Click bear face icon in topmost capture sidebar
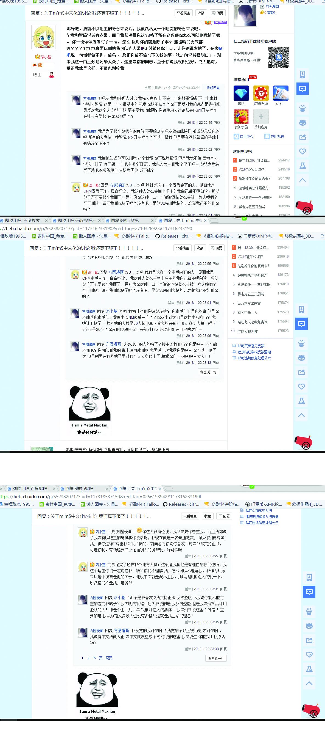This screenshot has width=325, height=732. pyautogui.click(x=302, y=123)
